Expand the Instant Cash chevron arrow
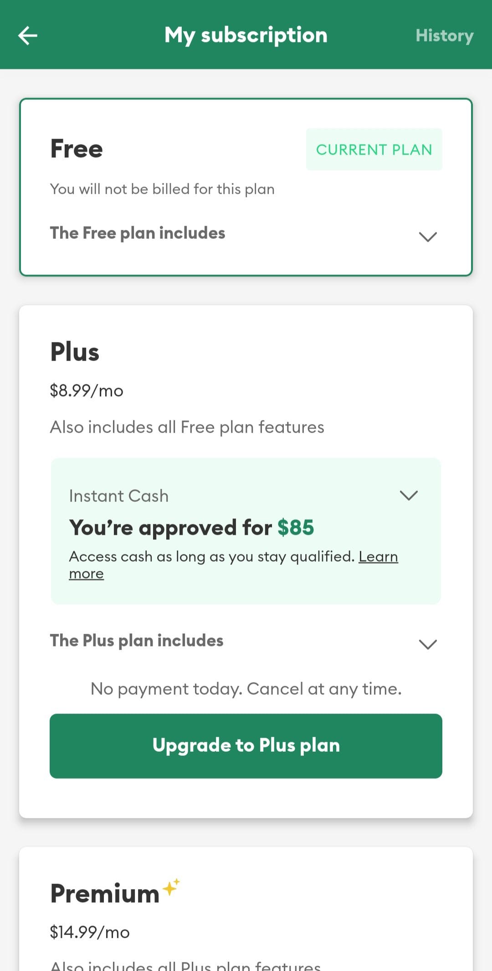The image size is (492, 971). [409, 495]
